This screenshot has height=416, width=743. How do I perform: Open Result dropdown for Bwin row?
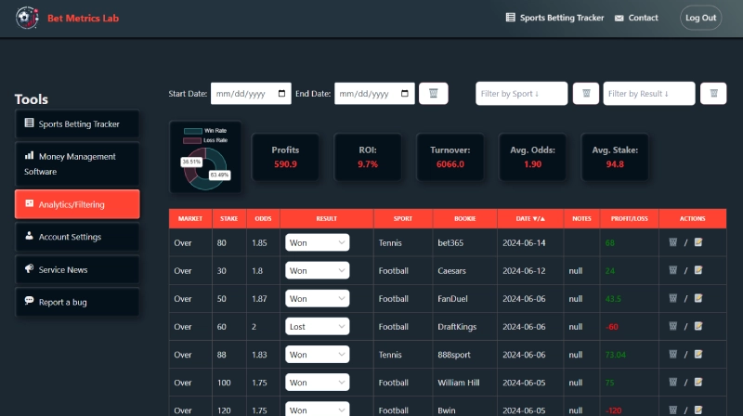pyautogui.click(x=317, y=409)
